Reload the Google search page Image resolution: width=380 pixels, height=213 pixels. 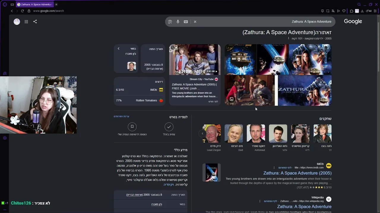(22, 11)
